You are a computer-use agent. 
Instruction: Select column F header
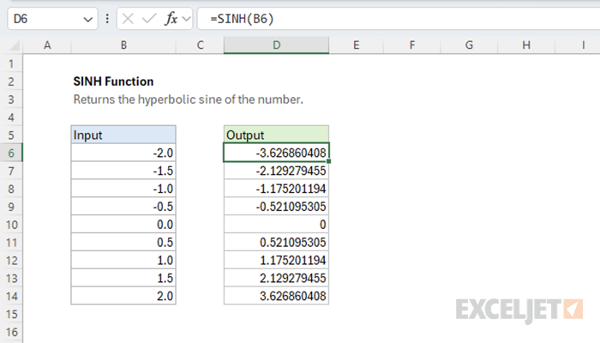(411, 45)
